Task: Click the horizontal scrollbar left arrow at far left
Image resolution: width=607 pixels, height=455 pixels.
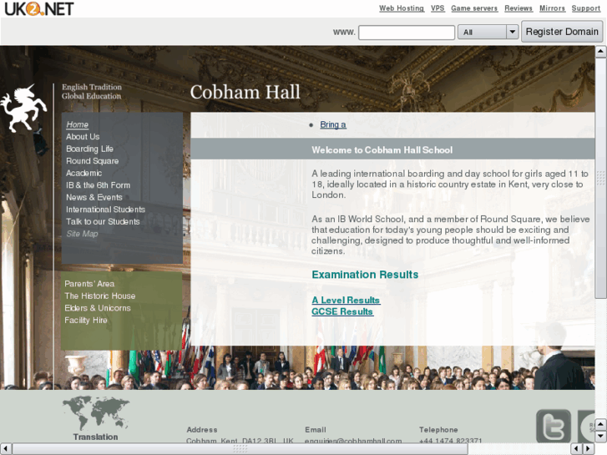Action: coord(5,449)
